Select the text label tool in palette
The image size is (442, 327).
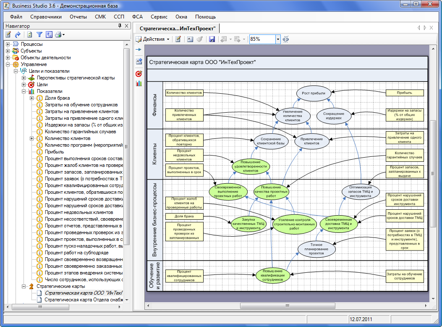point(139,61)
